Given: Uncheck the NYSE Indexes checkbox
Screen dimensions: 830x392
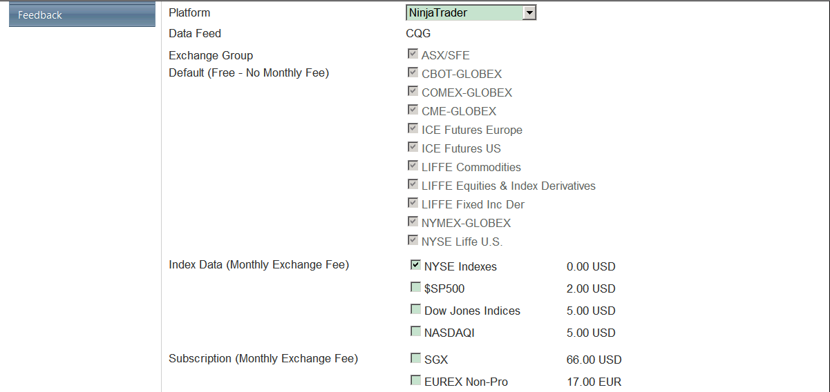Looking at the screenshot, I should click(x=415, y=265).
